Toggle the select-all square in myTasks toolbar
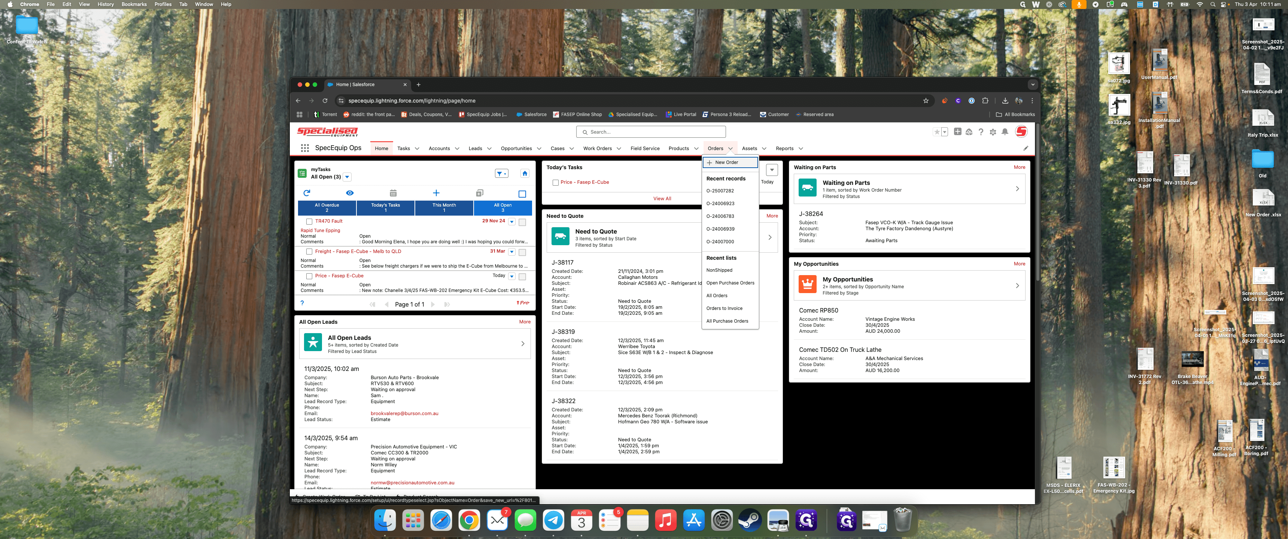Viewport: 1288px width, 539px height. 522,194
